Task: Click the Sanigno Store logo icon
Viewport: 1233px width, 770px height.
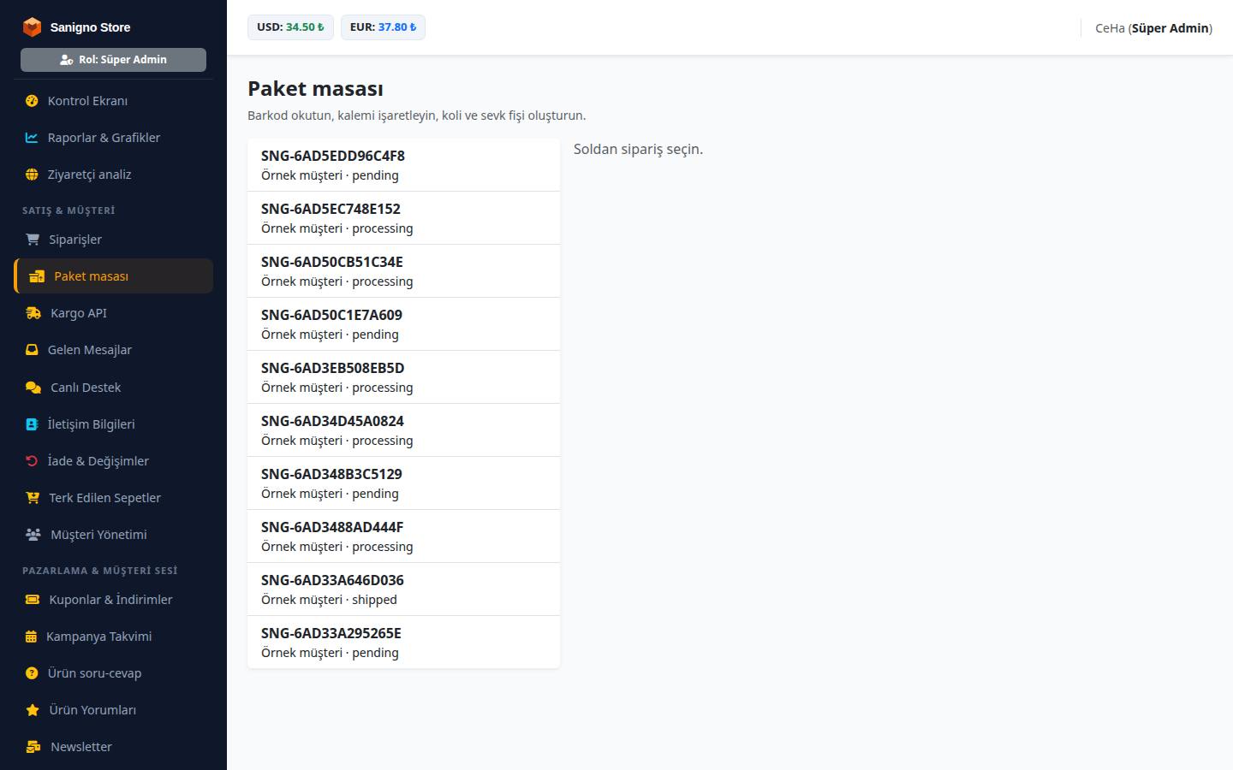Action: click(32, 27)
